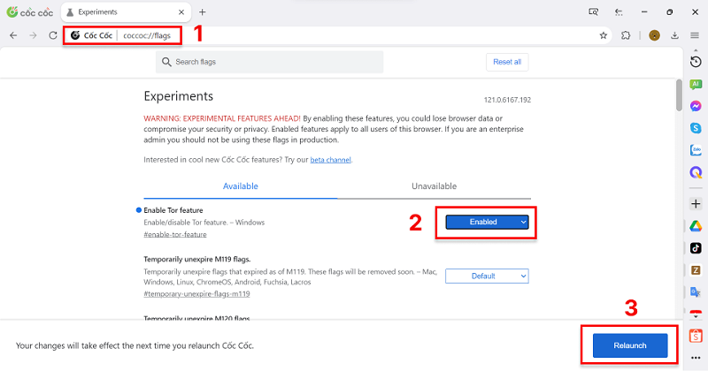Open Skype sidebar icon

coord(696,128)
